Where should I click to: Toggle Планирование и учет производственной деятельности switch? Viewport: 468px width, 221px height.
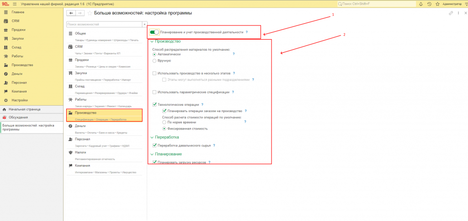tap(154, 32)
